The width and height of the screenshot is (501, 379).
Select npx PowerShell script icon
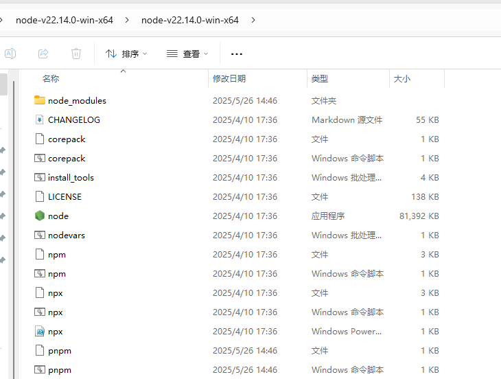[x=40, y=331]
